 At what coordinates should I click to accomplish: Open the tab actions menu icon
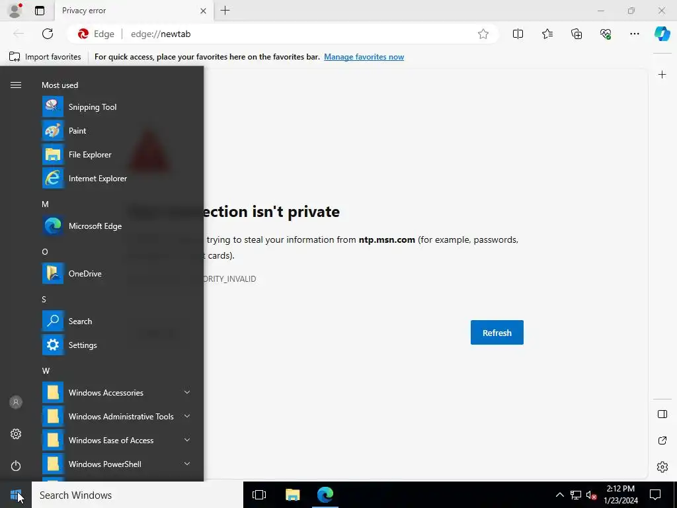tap(40, 11)
